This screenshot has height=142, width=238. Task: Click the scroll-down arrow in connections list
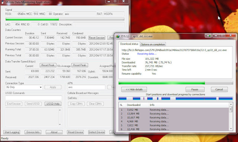point(231,129)
